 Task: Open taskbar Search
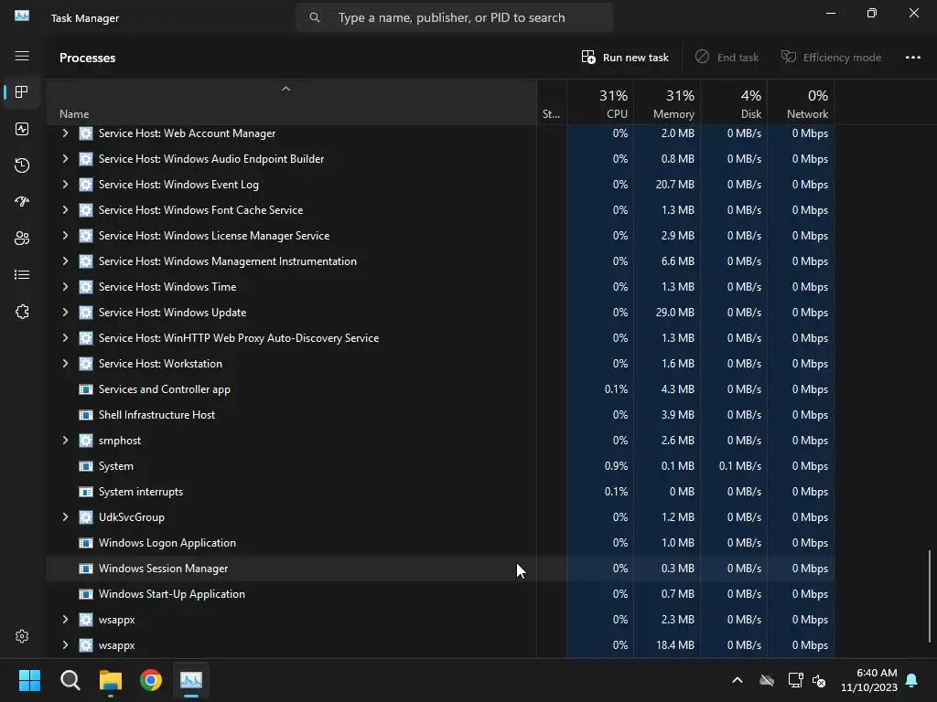[x=70, y=680]
